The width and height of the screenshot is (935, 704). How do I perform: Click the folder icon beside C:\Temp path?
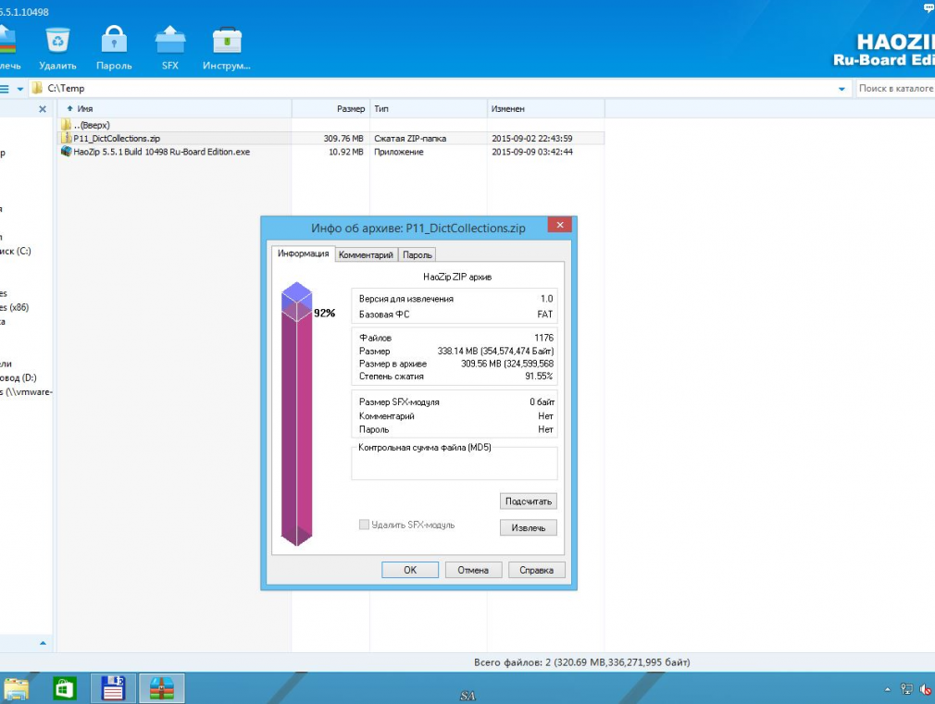click(x=37, y=88)
